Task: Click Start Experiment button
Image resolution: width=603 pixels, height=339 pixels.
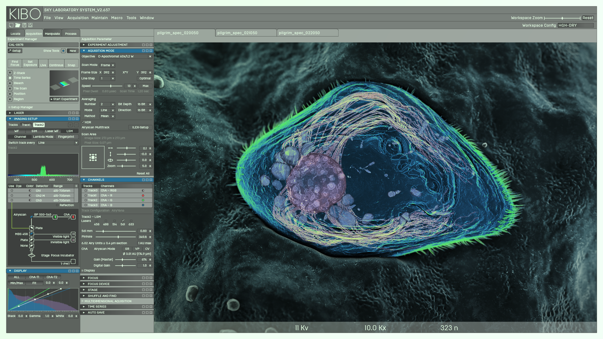Action: pos(64,99)
